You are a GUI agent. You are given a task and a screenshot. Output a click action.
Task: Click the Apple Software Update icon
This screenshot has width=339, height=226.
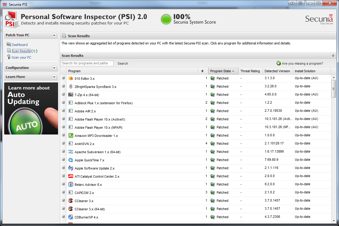[70, 168]
